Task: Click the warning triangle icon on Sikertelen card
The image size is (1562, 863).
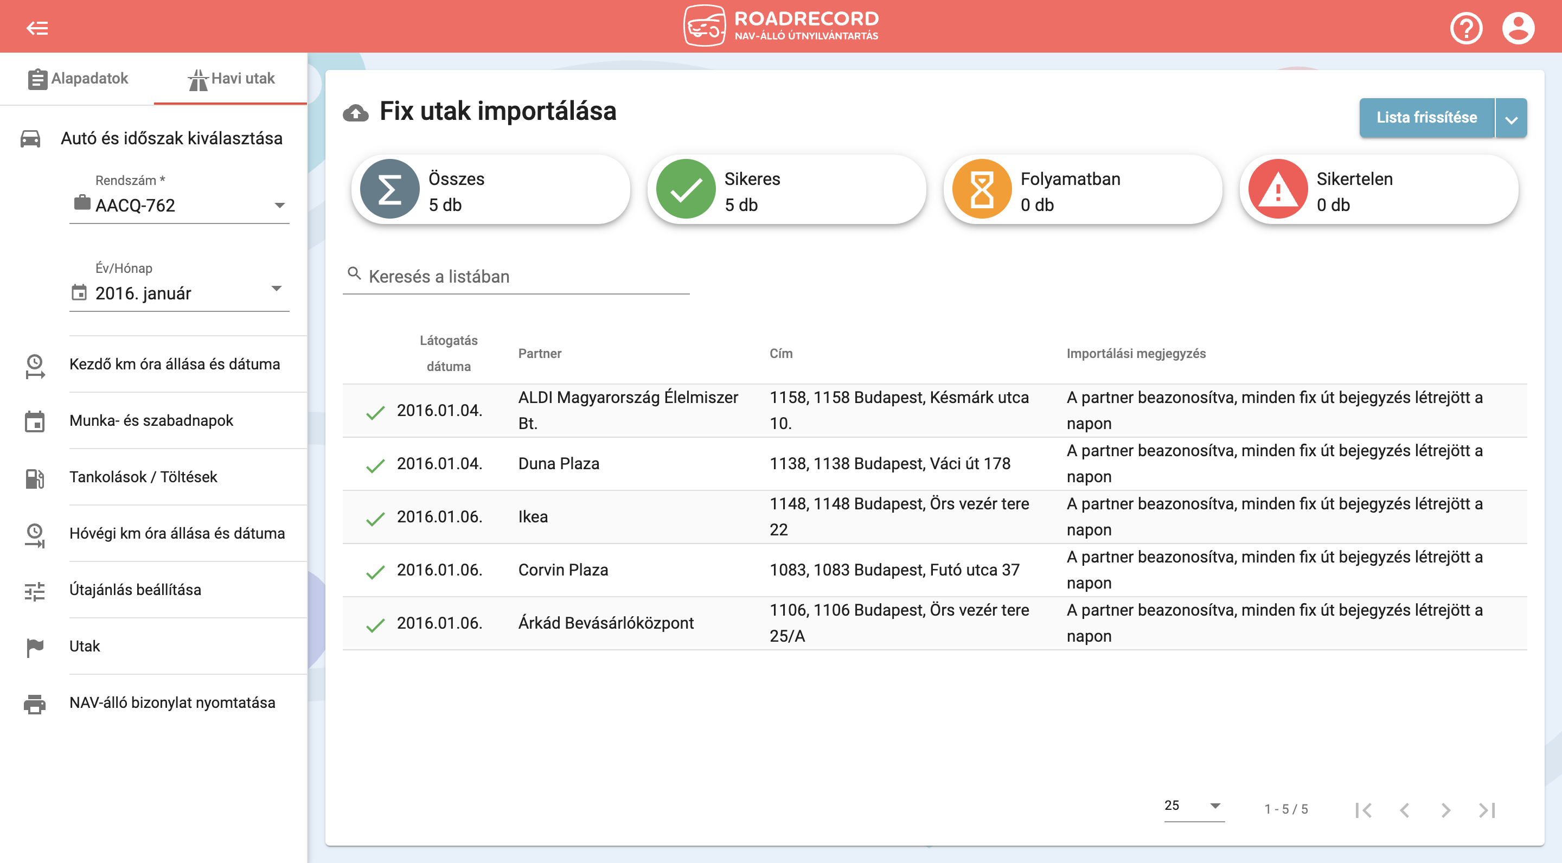Action: tap(1278, 189)
